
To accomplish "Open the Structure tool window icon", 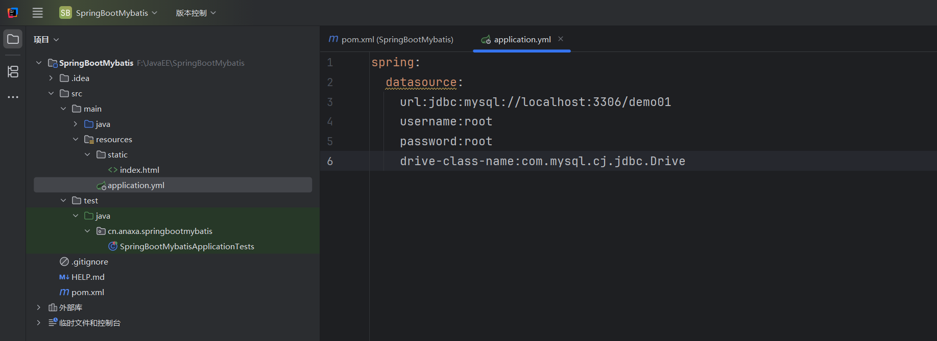I will click(13, 72).
